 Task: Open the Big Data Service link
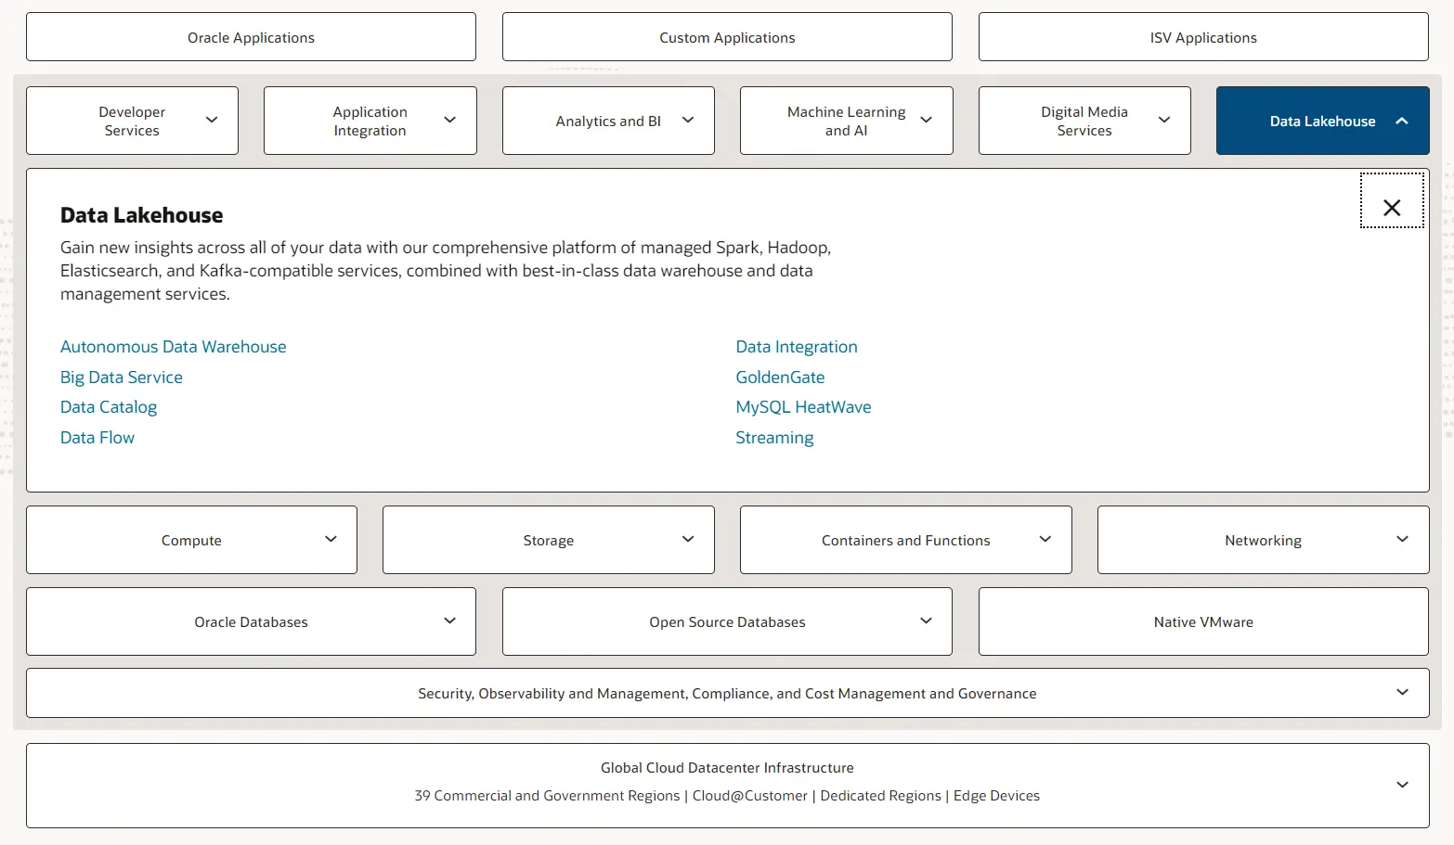(122, 378)
